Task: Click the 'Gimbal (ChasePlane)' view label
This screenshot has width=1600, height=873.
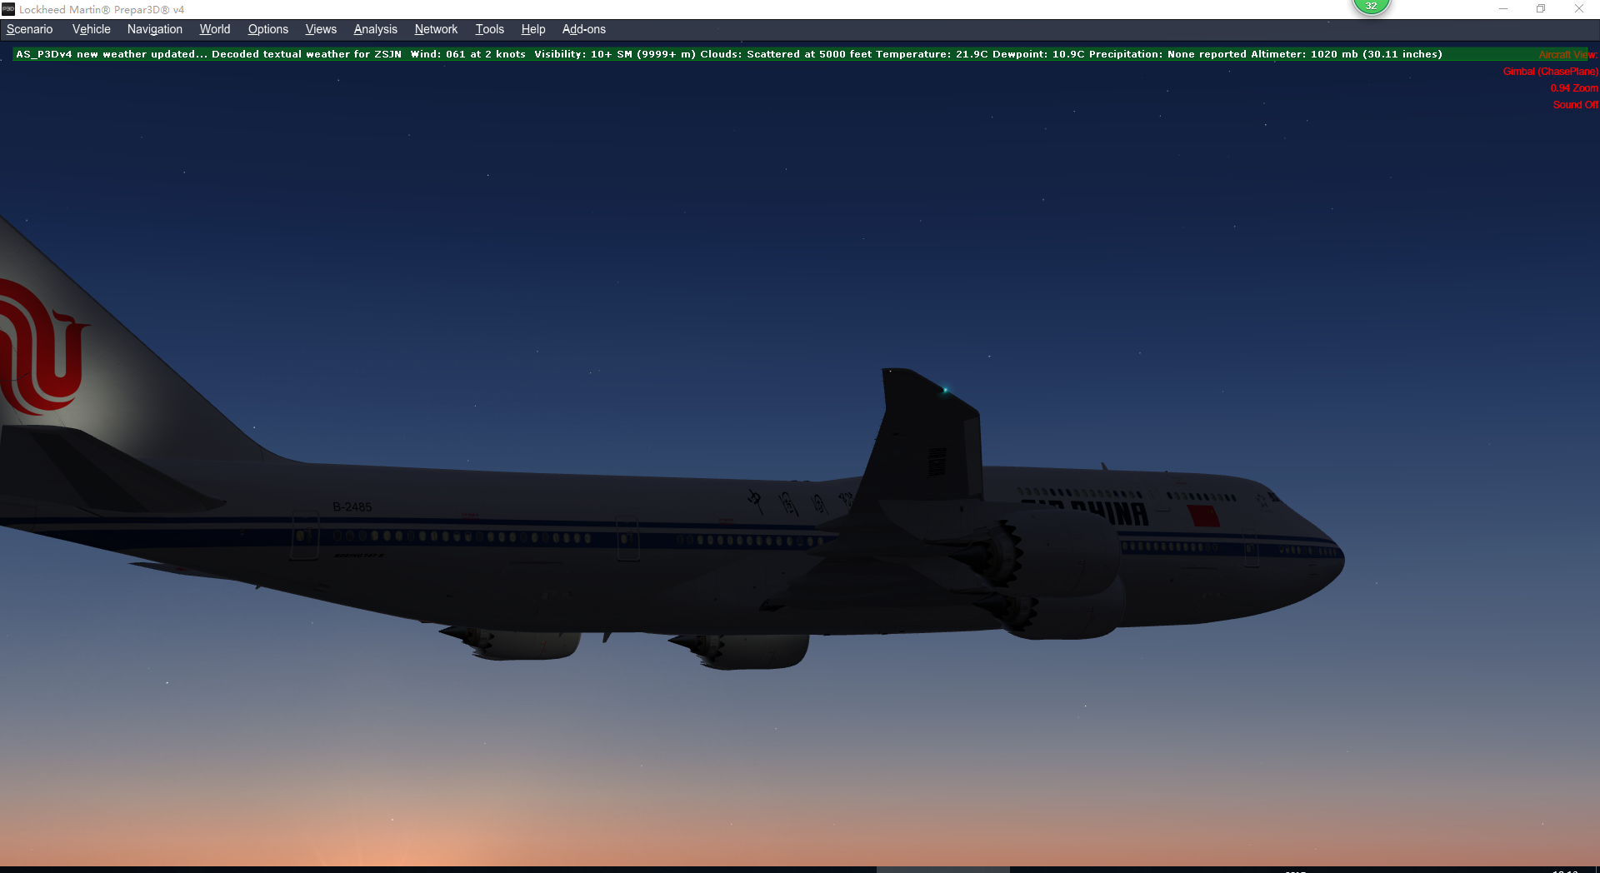Action: [1550, 72]
